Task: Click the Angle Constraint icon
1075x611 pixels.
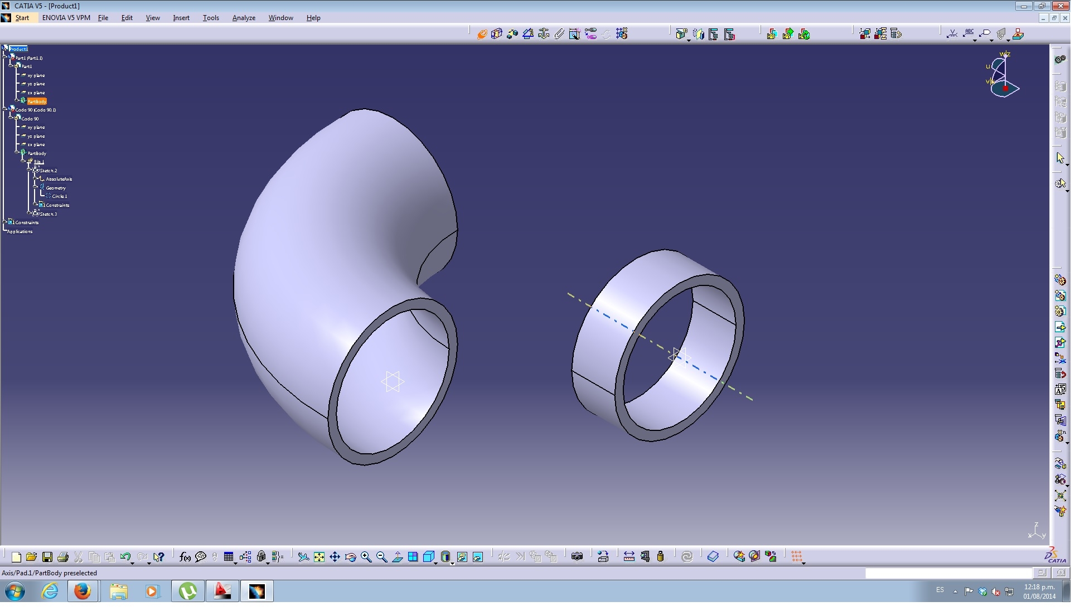Action: tap(527, 35)
